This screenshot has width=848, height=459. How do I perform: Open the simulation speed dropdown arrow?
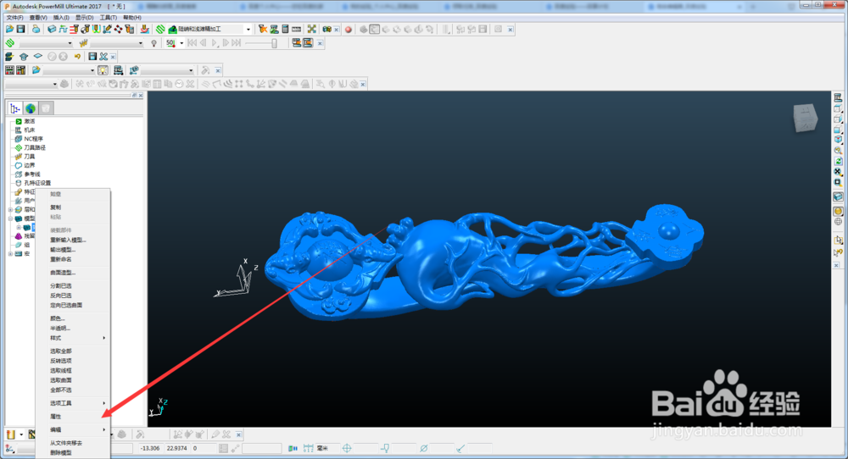181,43
